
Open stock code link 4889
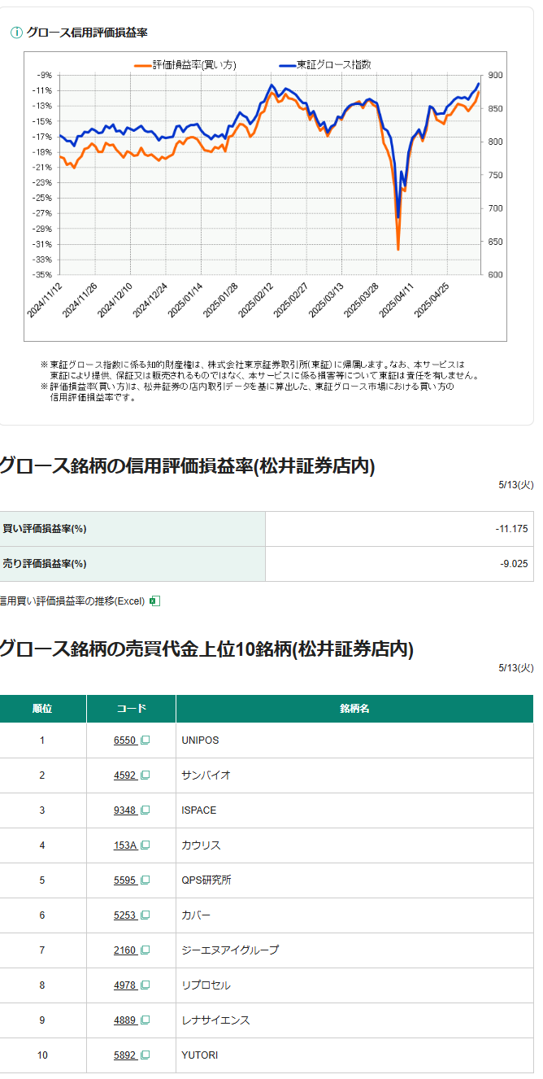[125, 1020]
